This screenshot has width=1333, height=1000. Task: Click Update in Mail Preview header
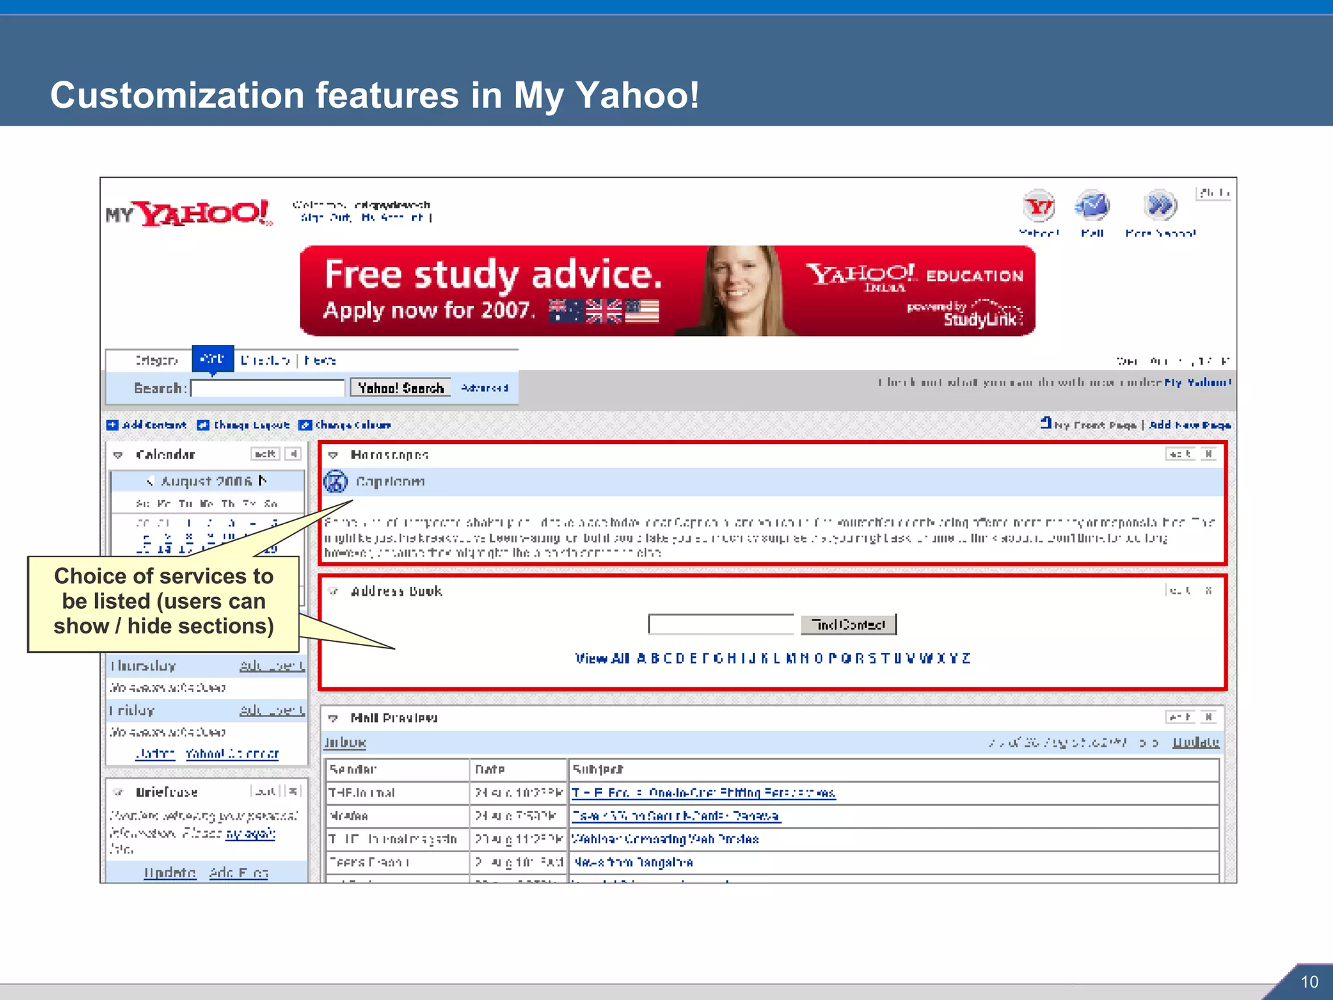pyautogui.click(x=1196, y=742)
